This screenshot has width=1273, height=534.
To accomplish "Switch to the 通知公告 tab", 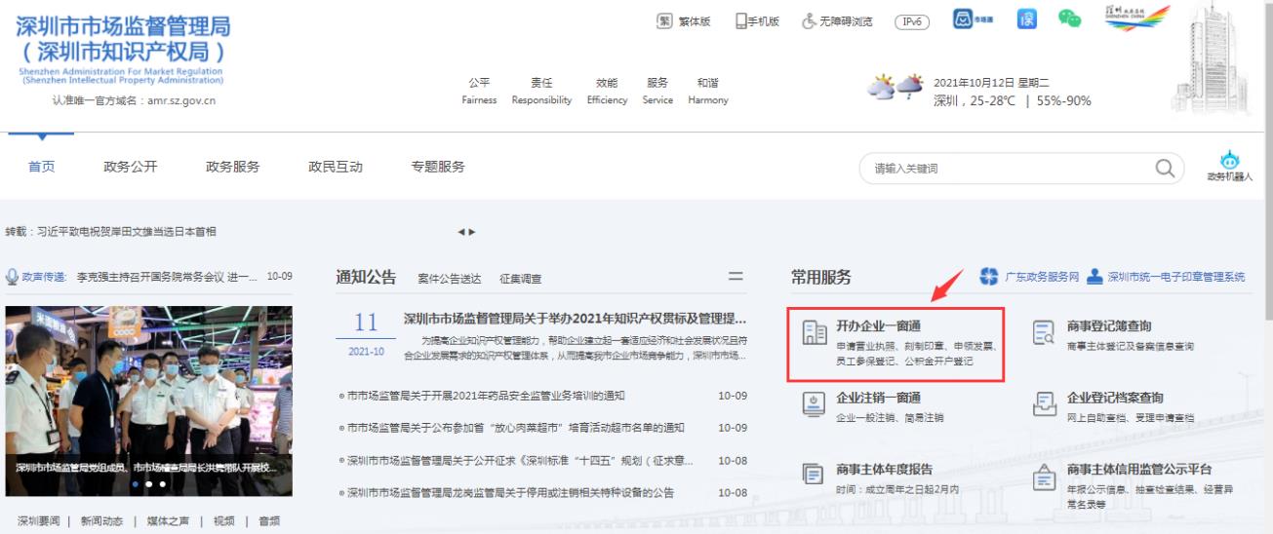I will 366,277.
